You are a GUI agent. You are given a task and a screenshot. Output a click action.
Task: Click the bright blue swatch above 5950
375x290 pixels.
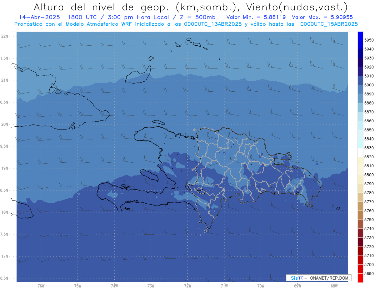coord(360,36)
